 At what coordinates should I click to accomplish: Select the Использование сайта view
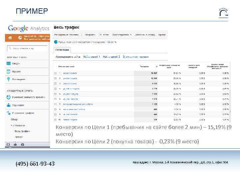point(68,57)
